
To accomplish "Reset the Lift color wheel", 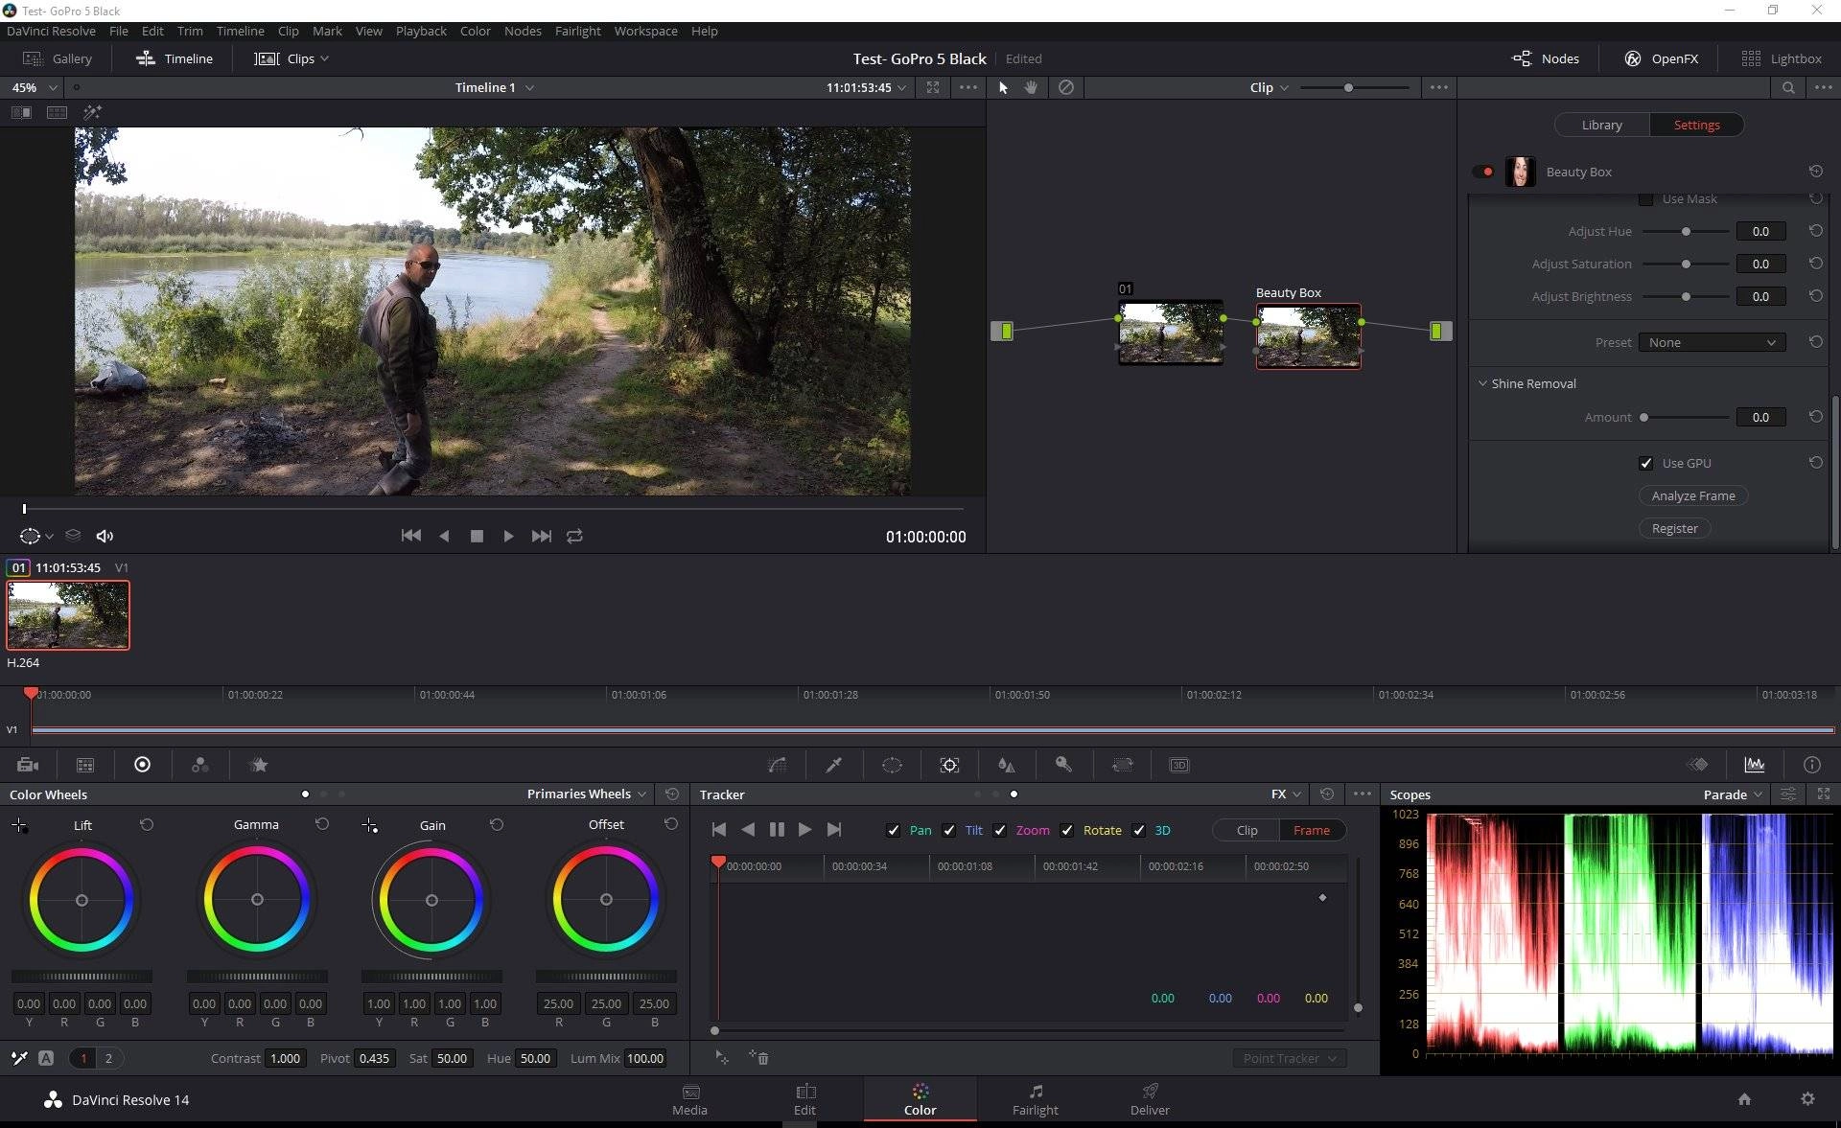I will 147,824.
